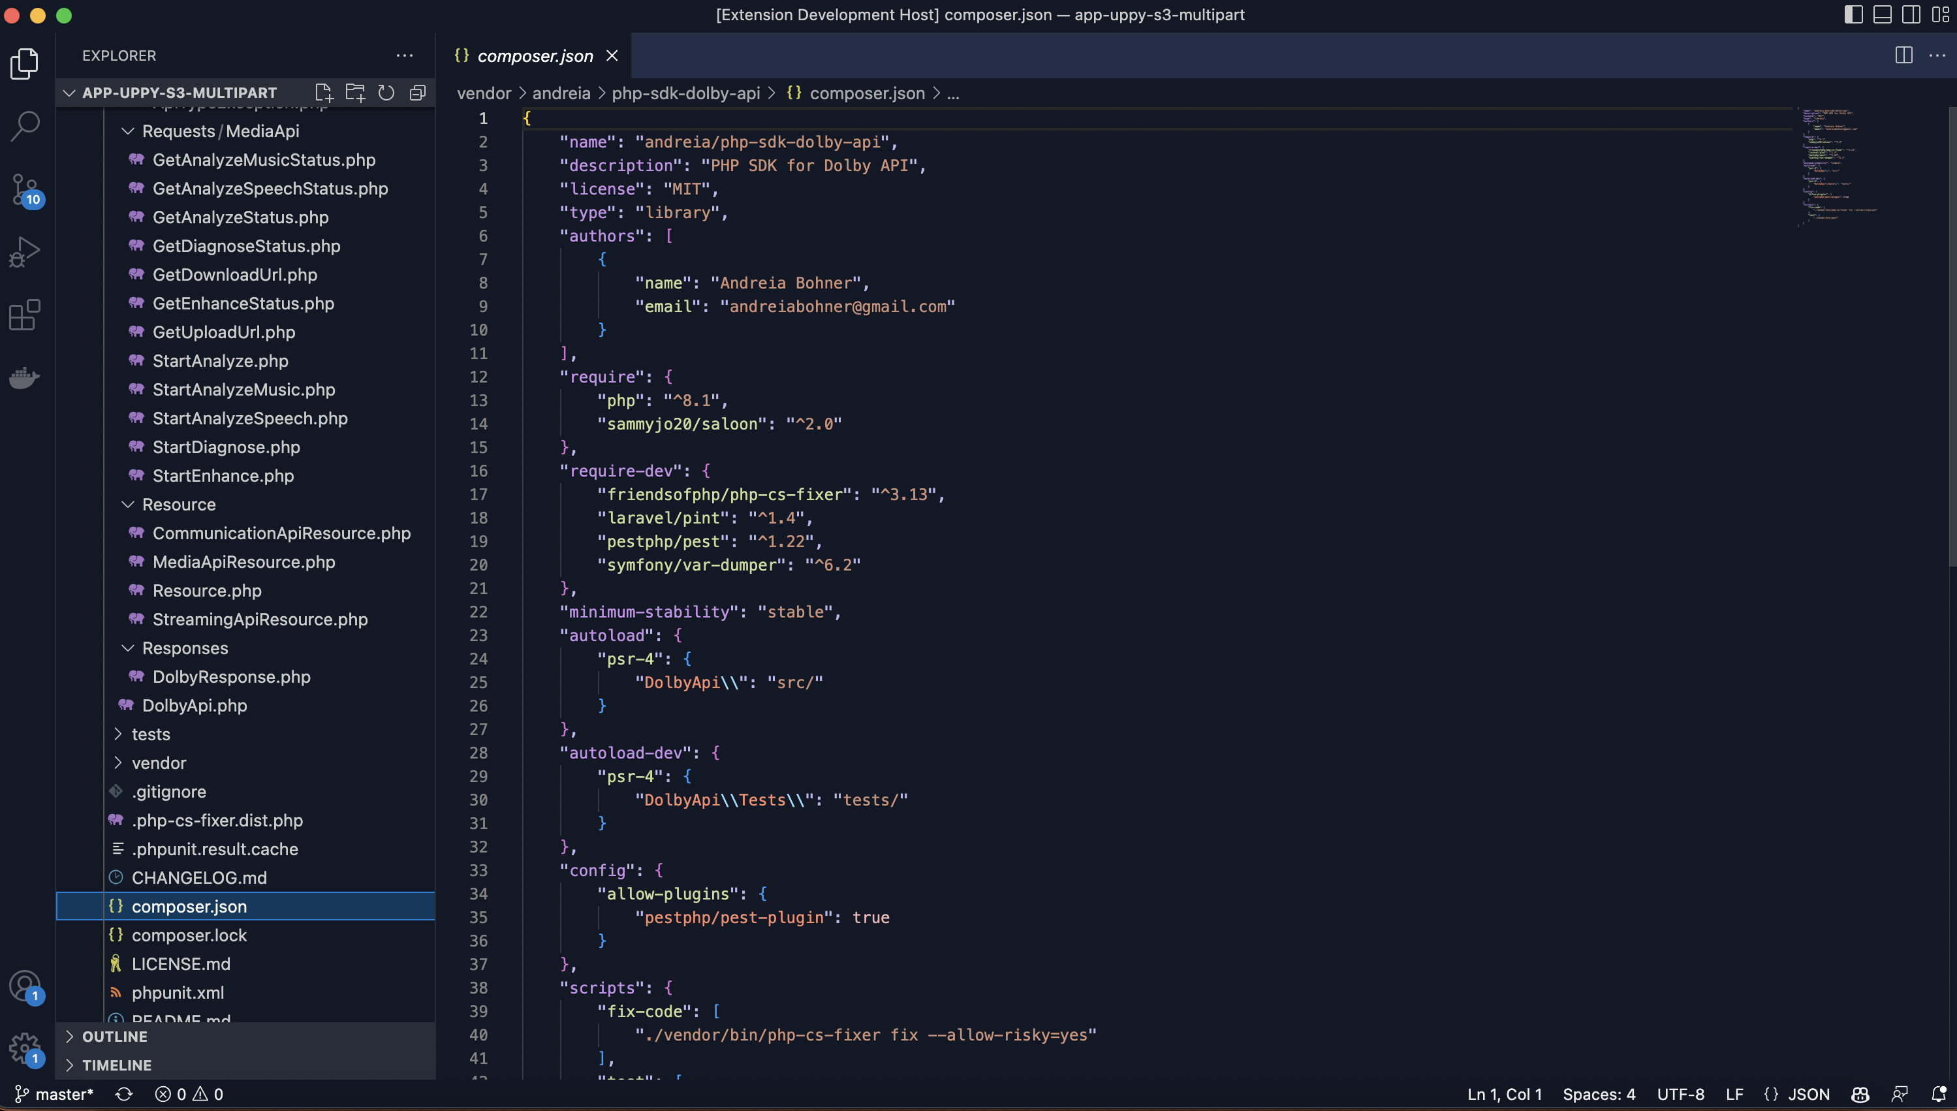
Task: Open editor more actions ellipsis
Action: [1937, 55]
